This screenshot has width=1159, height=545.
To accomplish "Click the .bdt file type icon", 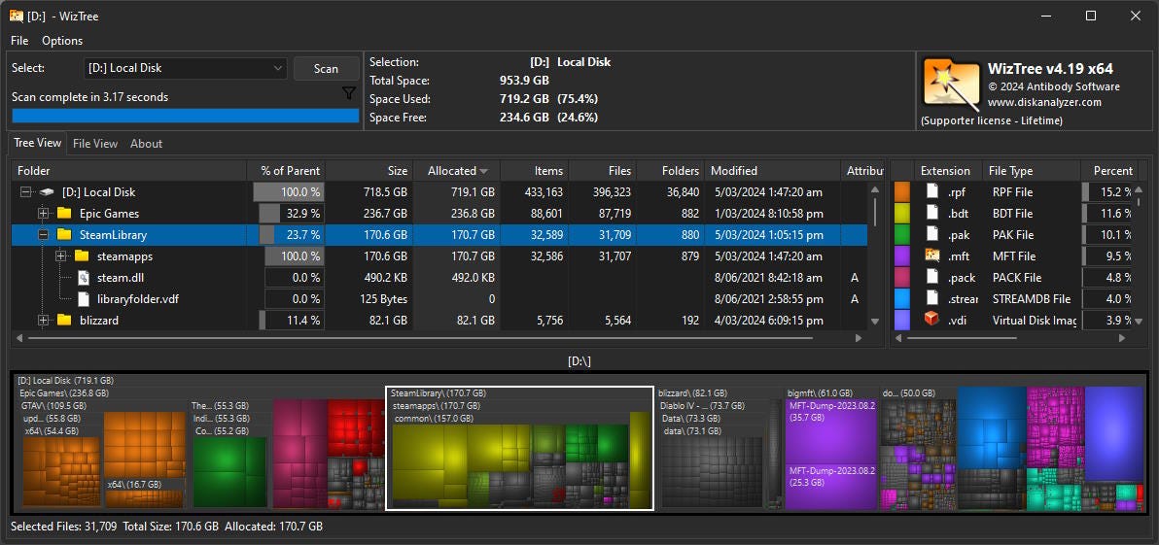I will 932,214.
